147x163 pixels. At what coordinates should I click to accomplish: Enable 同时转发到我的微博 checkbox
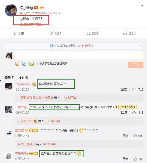[x=38, y=64]
